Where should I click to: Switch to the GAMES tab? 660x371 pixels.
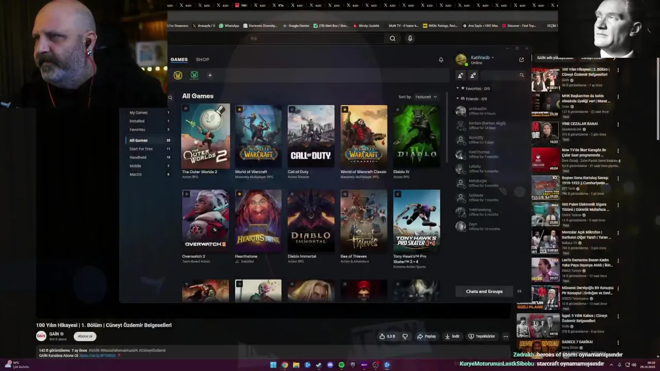(x=179, y=60)
